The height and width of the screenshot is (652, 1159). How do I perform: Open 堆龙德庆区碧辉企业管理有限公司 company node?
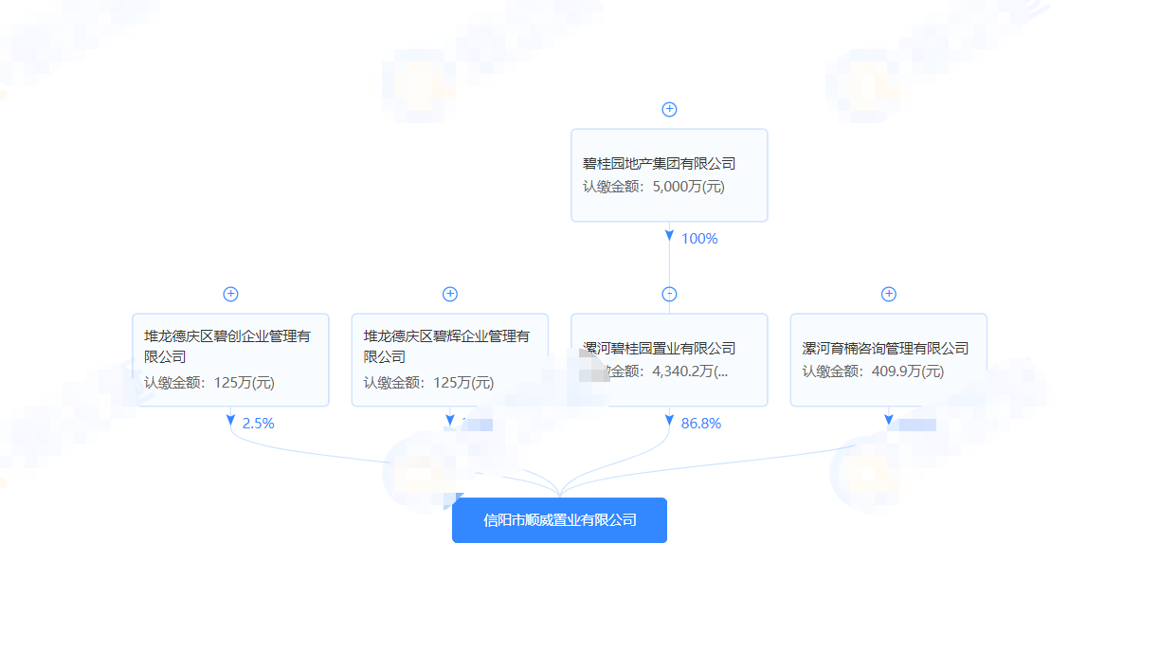[x=450, y=360]
